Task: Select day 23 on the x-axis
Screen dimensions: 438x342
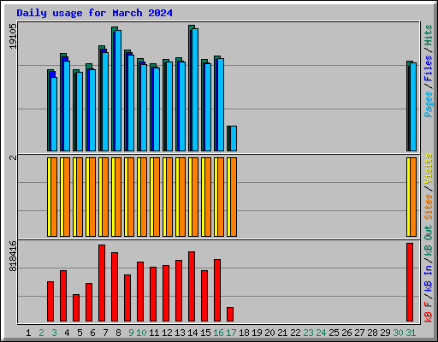Action: 308,333
